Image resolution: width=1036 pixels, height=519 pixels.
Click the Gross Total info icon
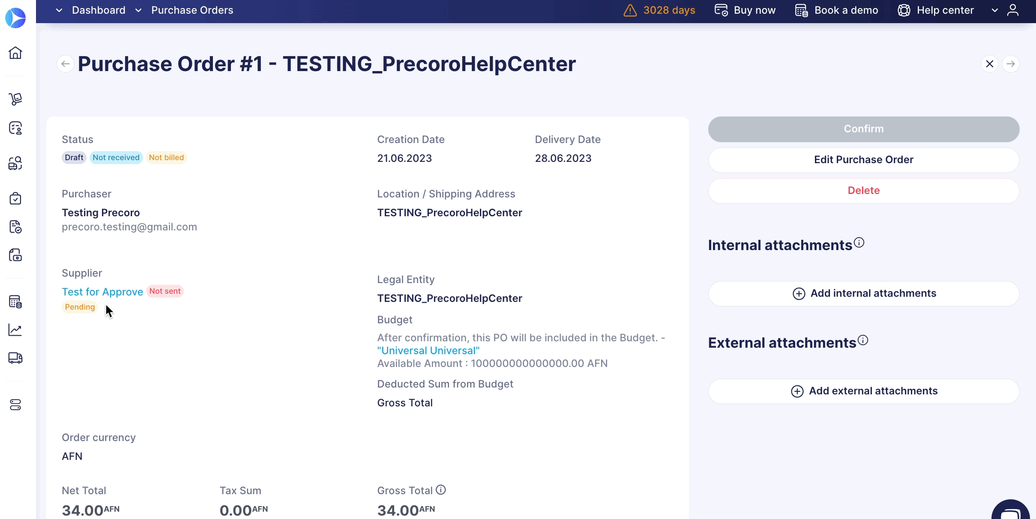(x=441, y=490)
